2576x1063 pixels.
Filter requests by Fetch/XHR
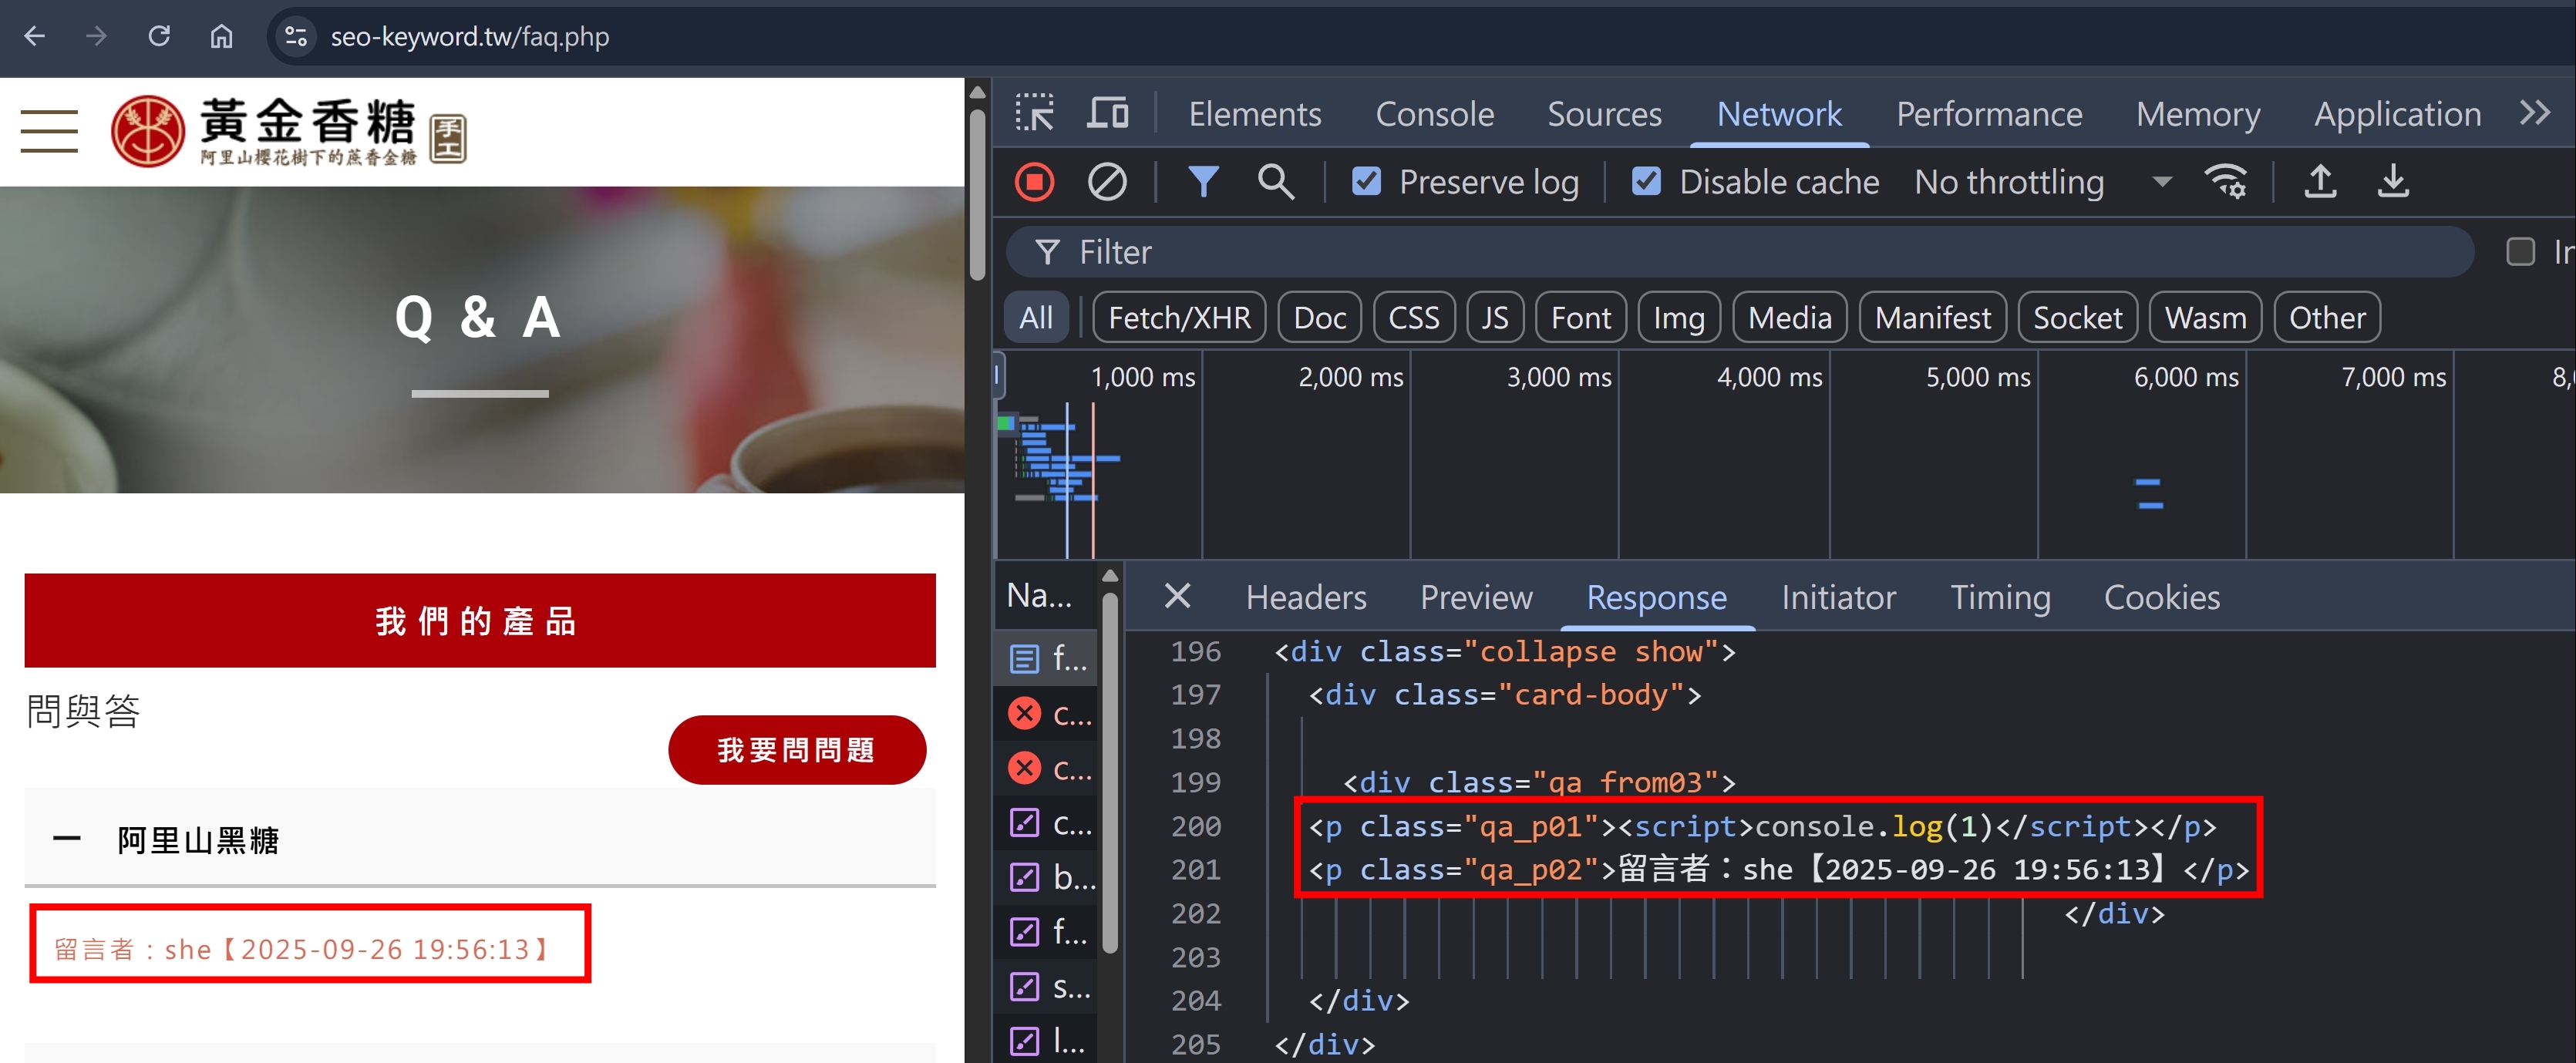(1179, 317)
